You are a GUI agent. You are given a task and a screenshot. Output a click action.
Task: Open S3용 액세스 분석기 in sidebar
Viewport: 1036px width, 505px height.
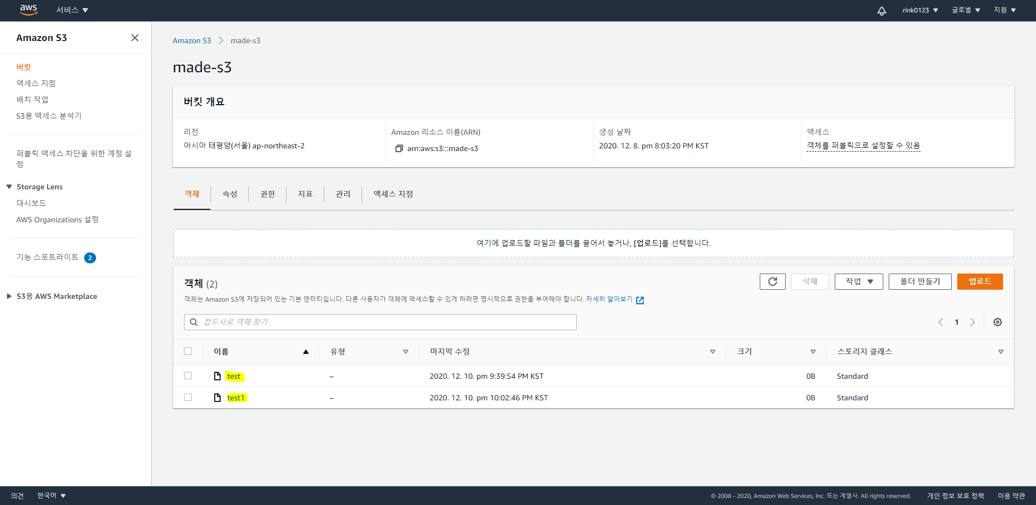pyautogui.click(x=49, y=116)
